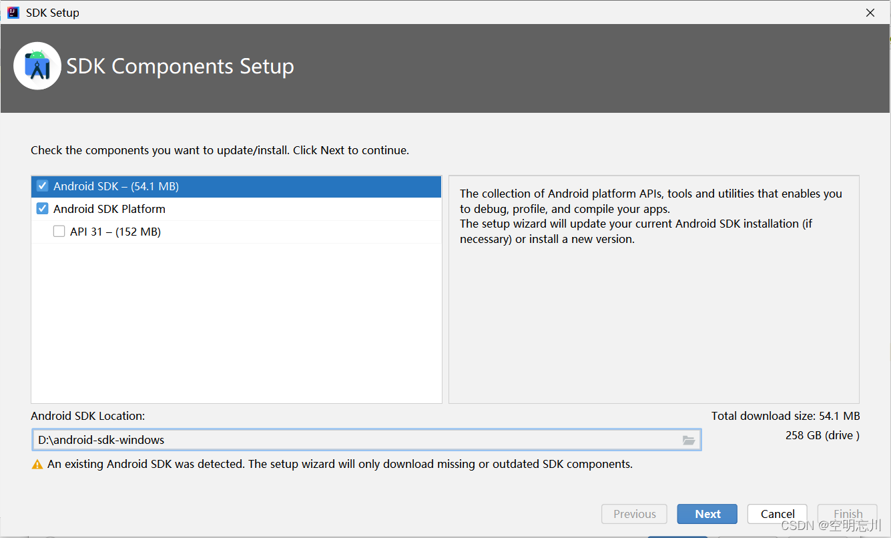
Task: Click the 'Android SDK Location:' label
Action: [x=87, y=416]
